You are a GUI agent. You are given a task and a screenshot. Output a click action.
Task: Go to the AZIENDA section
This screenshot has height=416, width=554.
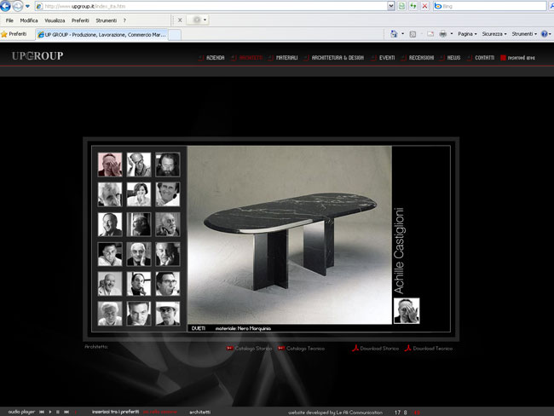tap(215, 58)
